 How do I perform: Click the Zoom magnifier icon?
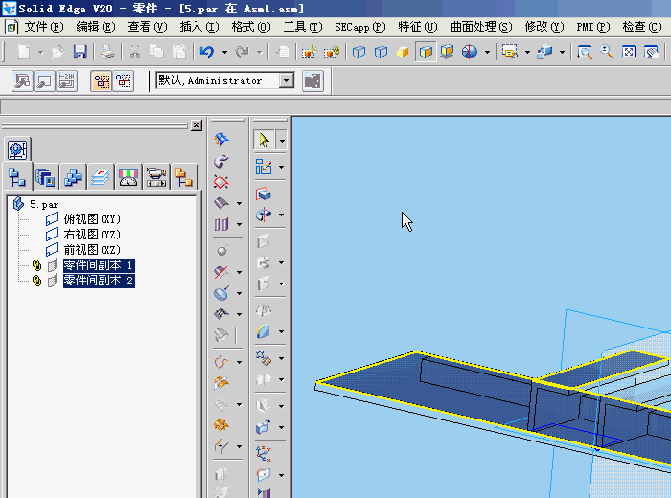(607, 52)
